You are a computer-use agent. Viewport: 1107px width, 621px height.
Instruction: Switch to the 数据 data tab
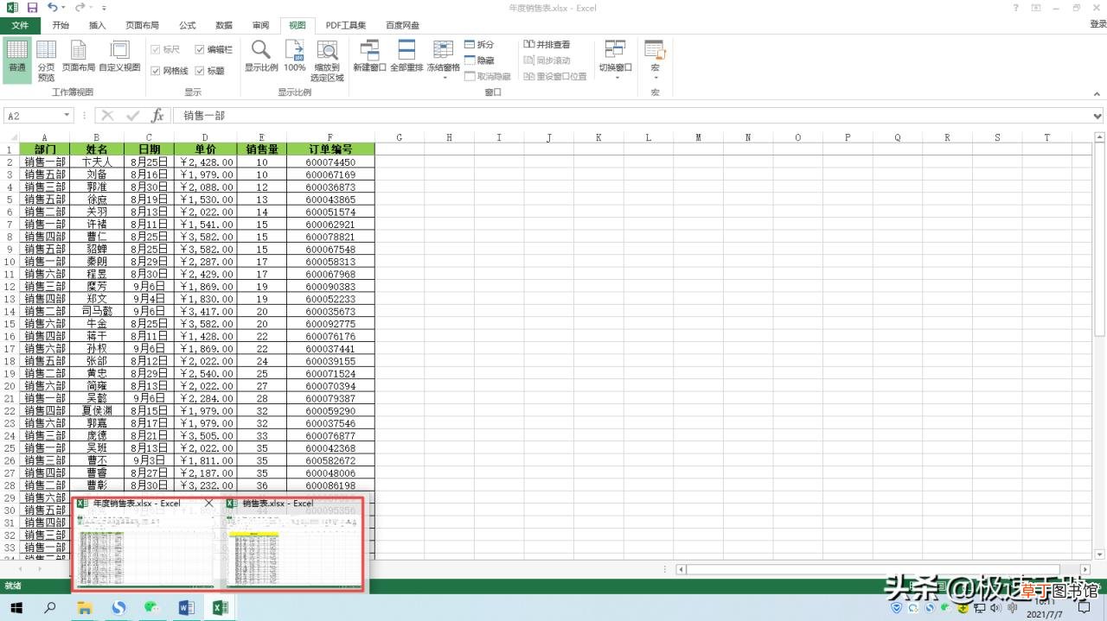pyautogui.click(x=224, y=25)
